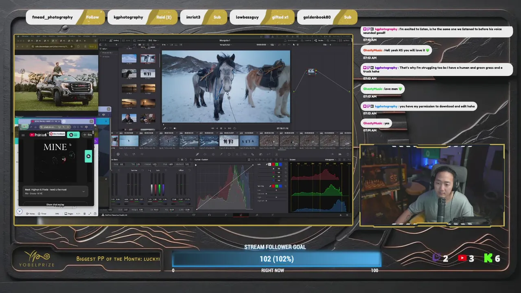Select the Power Window palette icon

click(229, 154)
